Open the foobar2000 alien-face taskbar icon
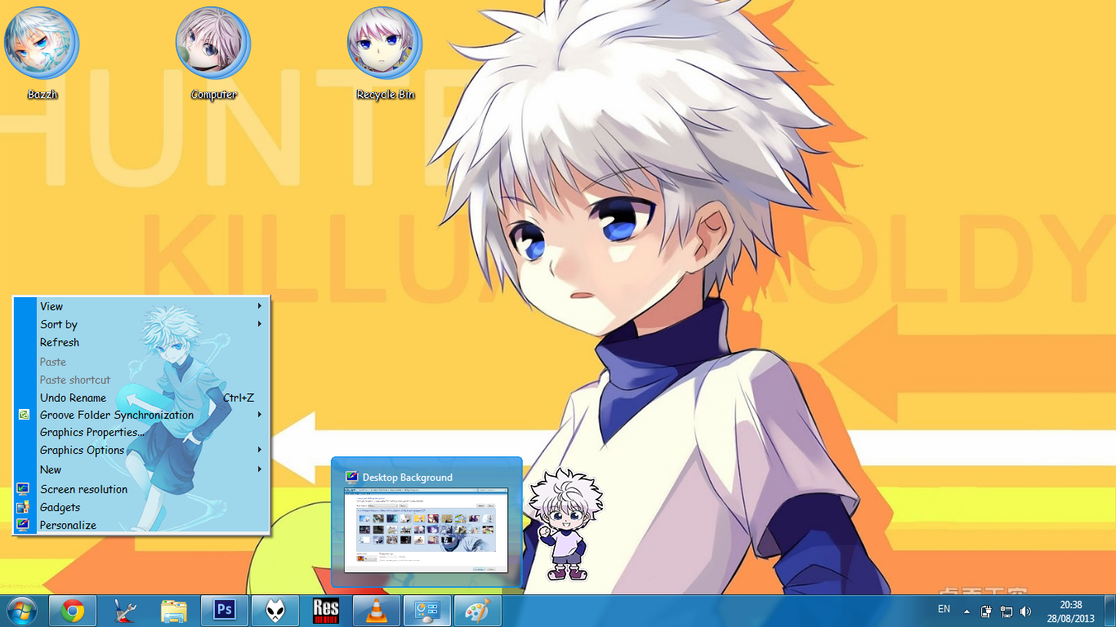 [x=275, y=611]
